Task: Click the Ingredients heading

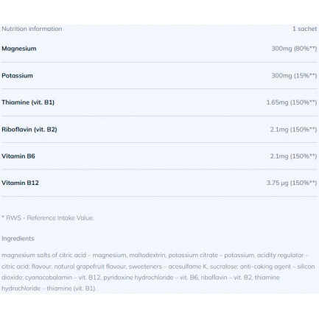Action: click(x=18, y=239)
